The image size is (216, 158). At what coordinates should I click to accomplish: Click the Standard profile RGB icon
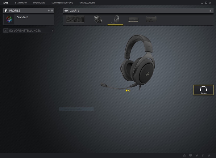coord(9,19)
